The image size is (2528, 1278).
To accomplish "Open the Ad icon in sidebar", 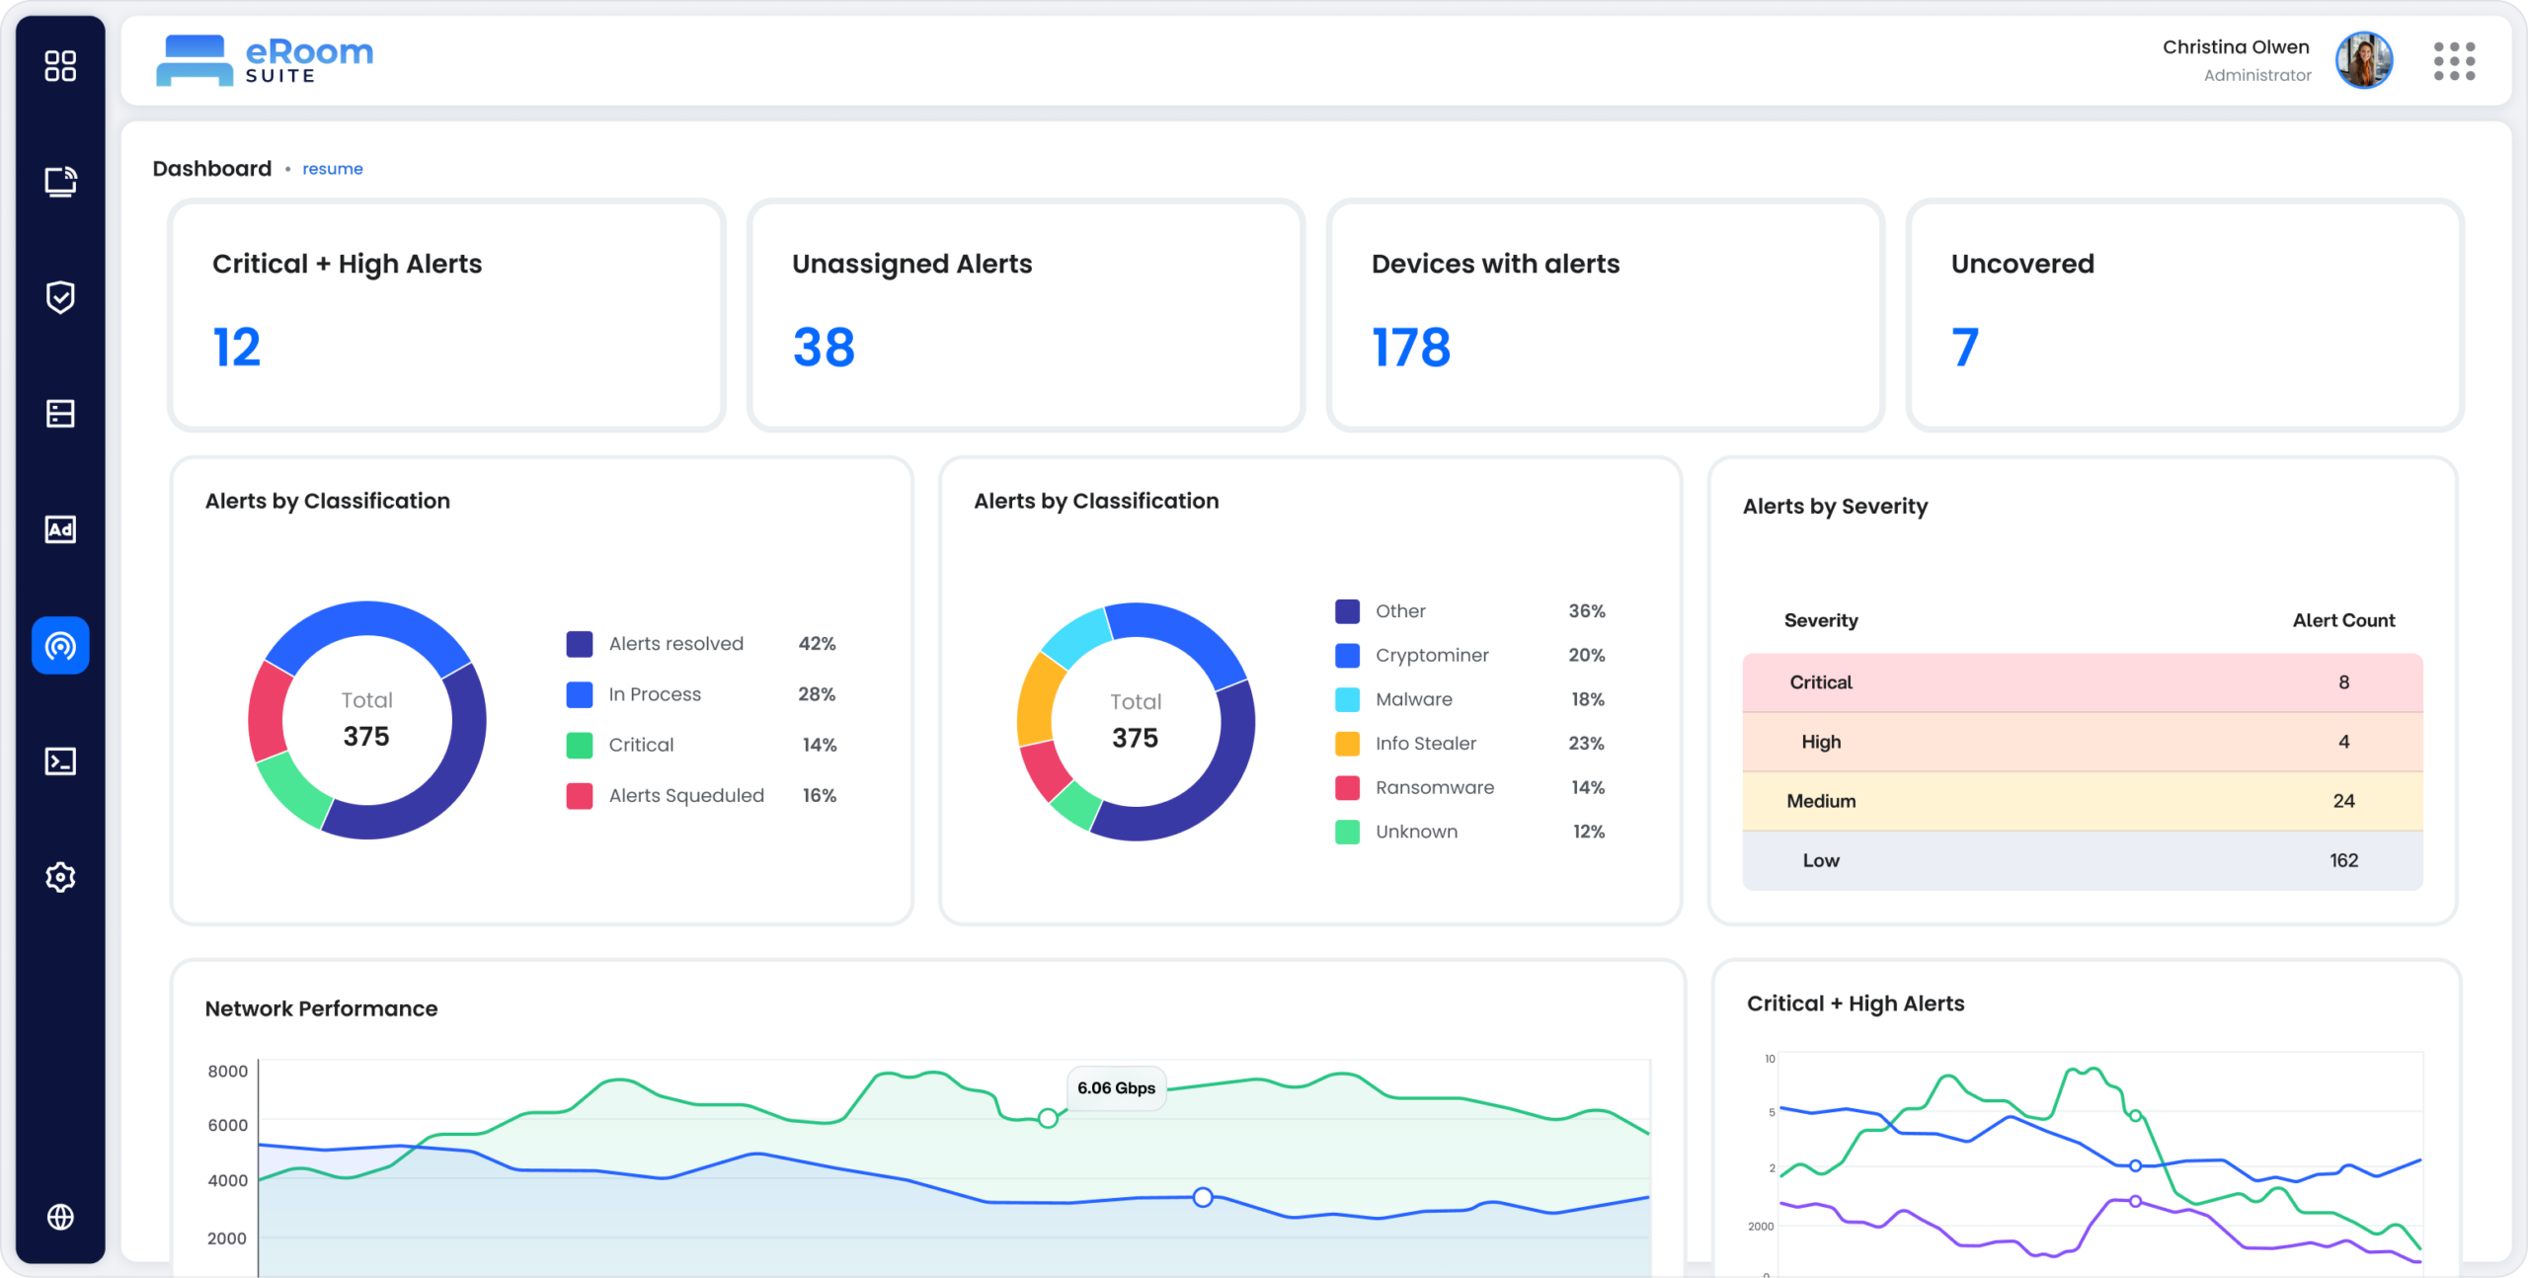I will point(60,529).
